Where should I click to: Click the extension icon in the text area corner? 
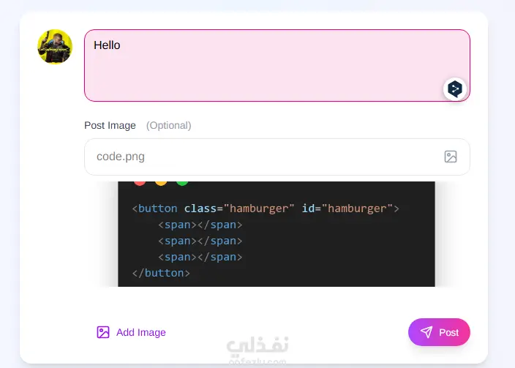point(455,89)
